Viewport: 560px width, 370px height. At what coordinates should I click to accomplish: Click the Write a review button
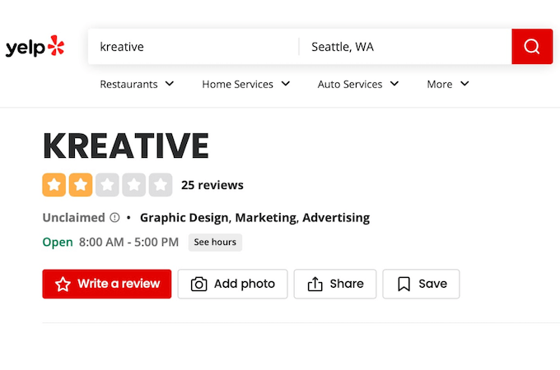tap(107, 284)
